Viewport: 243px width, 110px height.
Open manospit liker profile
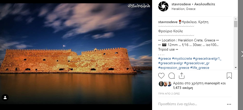(212, 83)
